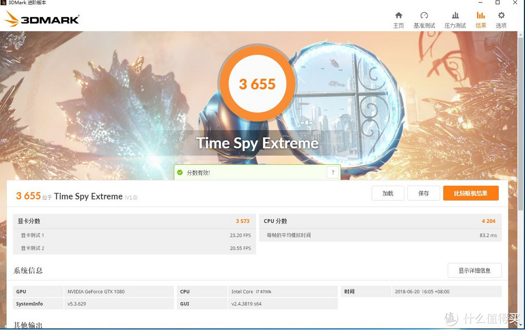Click the timestamp 2018-06-20 16:05 +08:00

tap(422, 292)
